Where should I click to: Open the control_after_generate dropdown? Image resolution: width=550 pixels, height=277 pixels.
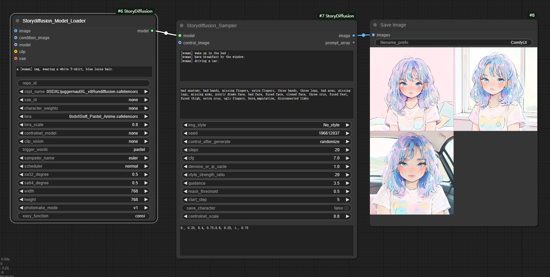(x=267, y=142)
